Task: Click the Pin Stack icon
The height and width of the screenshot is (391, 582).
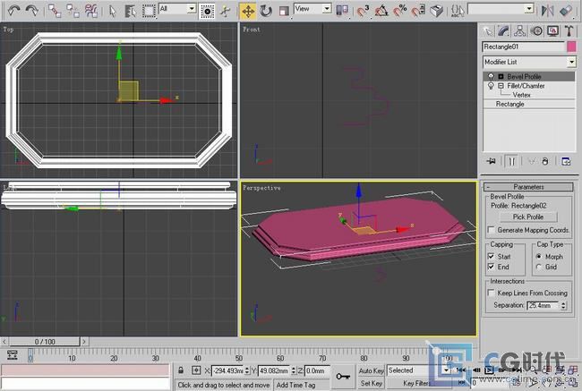Action: tap(491, 161)
